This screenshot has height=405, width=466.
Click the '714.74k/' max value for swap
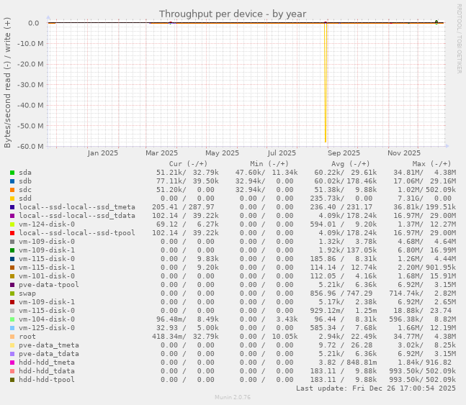406,293
